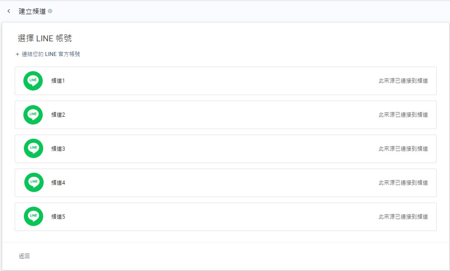The height and width of the screenshot is (271, 450).
Task: Click 此來源已連接到頻道 status in 頻道2 row
Action: [x=403, y=115]
